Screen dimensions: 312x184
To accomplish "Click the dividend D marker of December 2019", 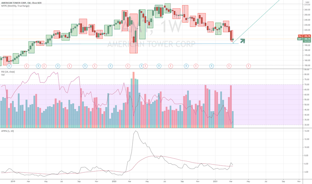I will pos(110,66).
